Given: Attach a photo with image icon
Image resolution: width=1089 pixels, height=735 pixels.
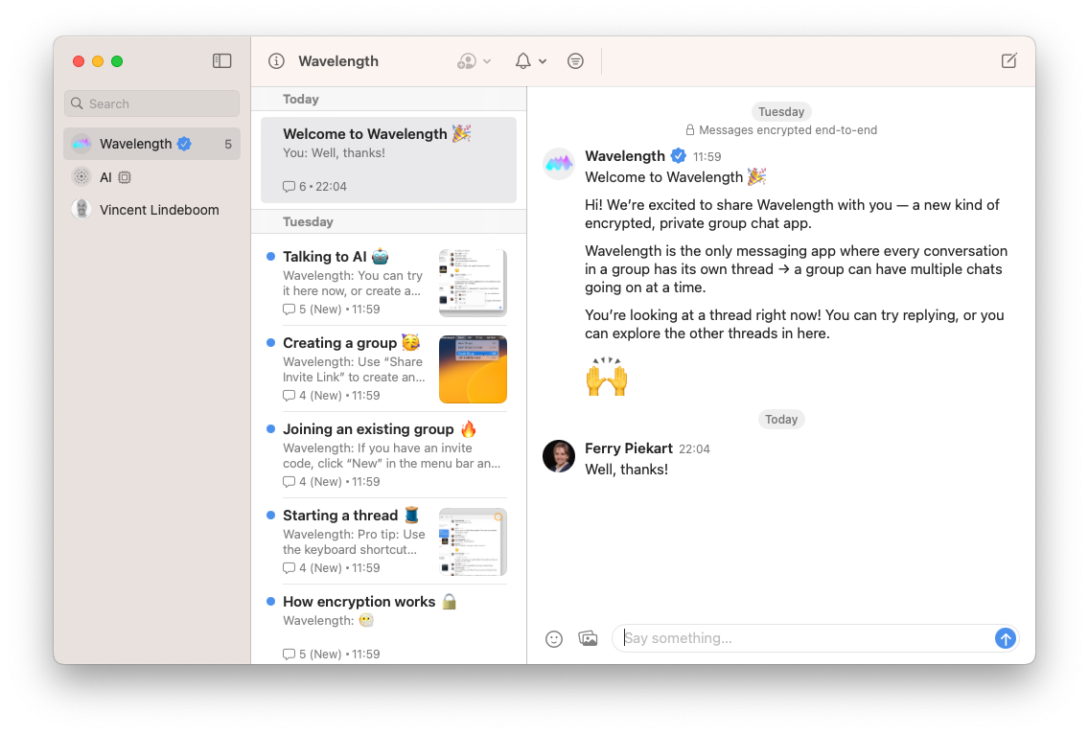Looking at the screenshot, I should 588,638.
